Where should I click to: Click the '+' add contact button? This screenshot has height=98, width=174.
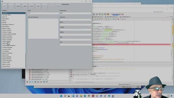click(x=4, y=6)
